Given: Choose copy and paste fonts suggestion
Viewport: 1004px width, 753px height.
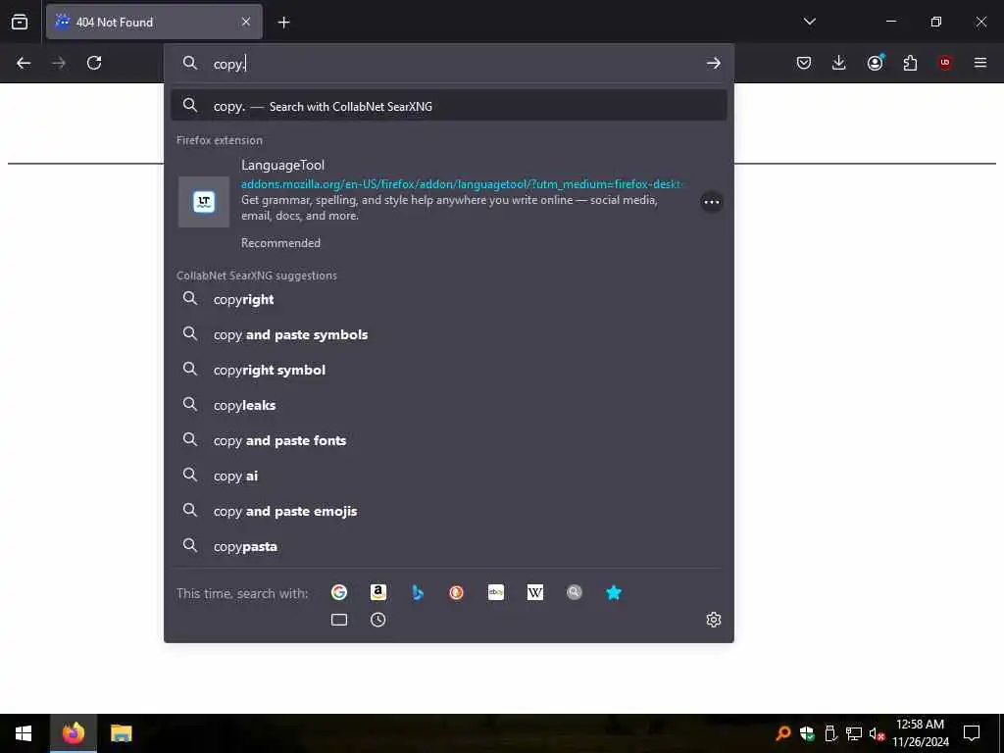Looking at the screenshot, I should click(x=448, y=440).
